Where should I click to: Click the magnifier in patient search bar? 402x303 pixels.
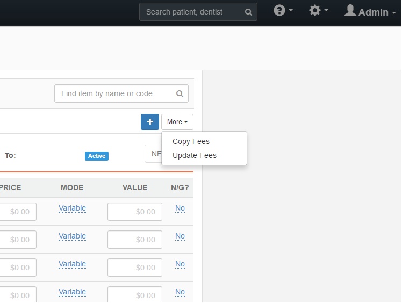coord(248,12)
